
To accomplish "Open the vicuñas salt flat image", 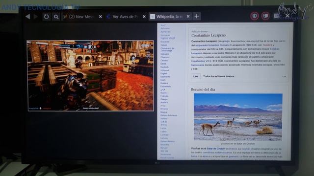I will coord(237,117).
